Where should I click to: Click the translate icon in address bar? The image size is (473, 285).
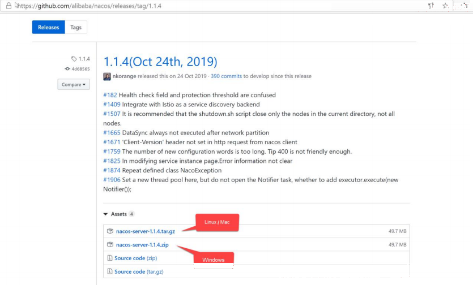(431, 6)
